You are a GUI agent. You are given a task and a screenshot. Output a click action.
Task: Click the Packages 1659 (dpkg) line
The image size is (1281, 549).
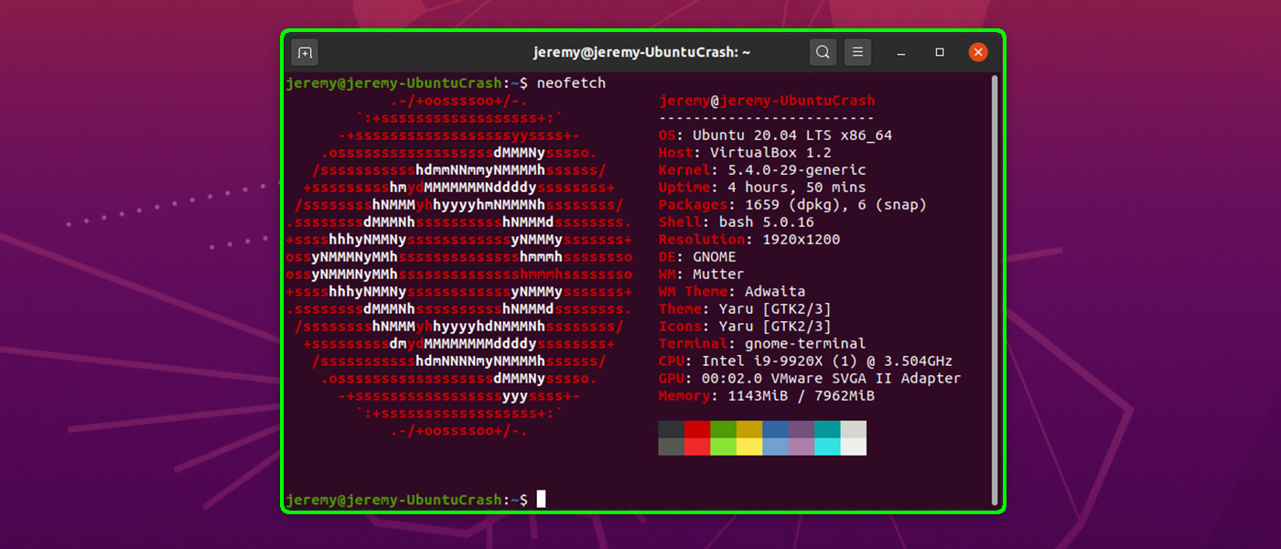pos(792,205)
